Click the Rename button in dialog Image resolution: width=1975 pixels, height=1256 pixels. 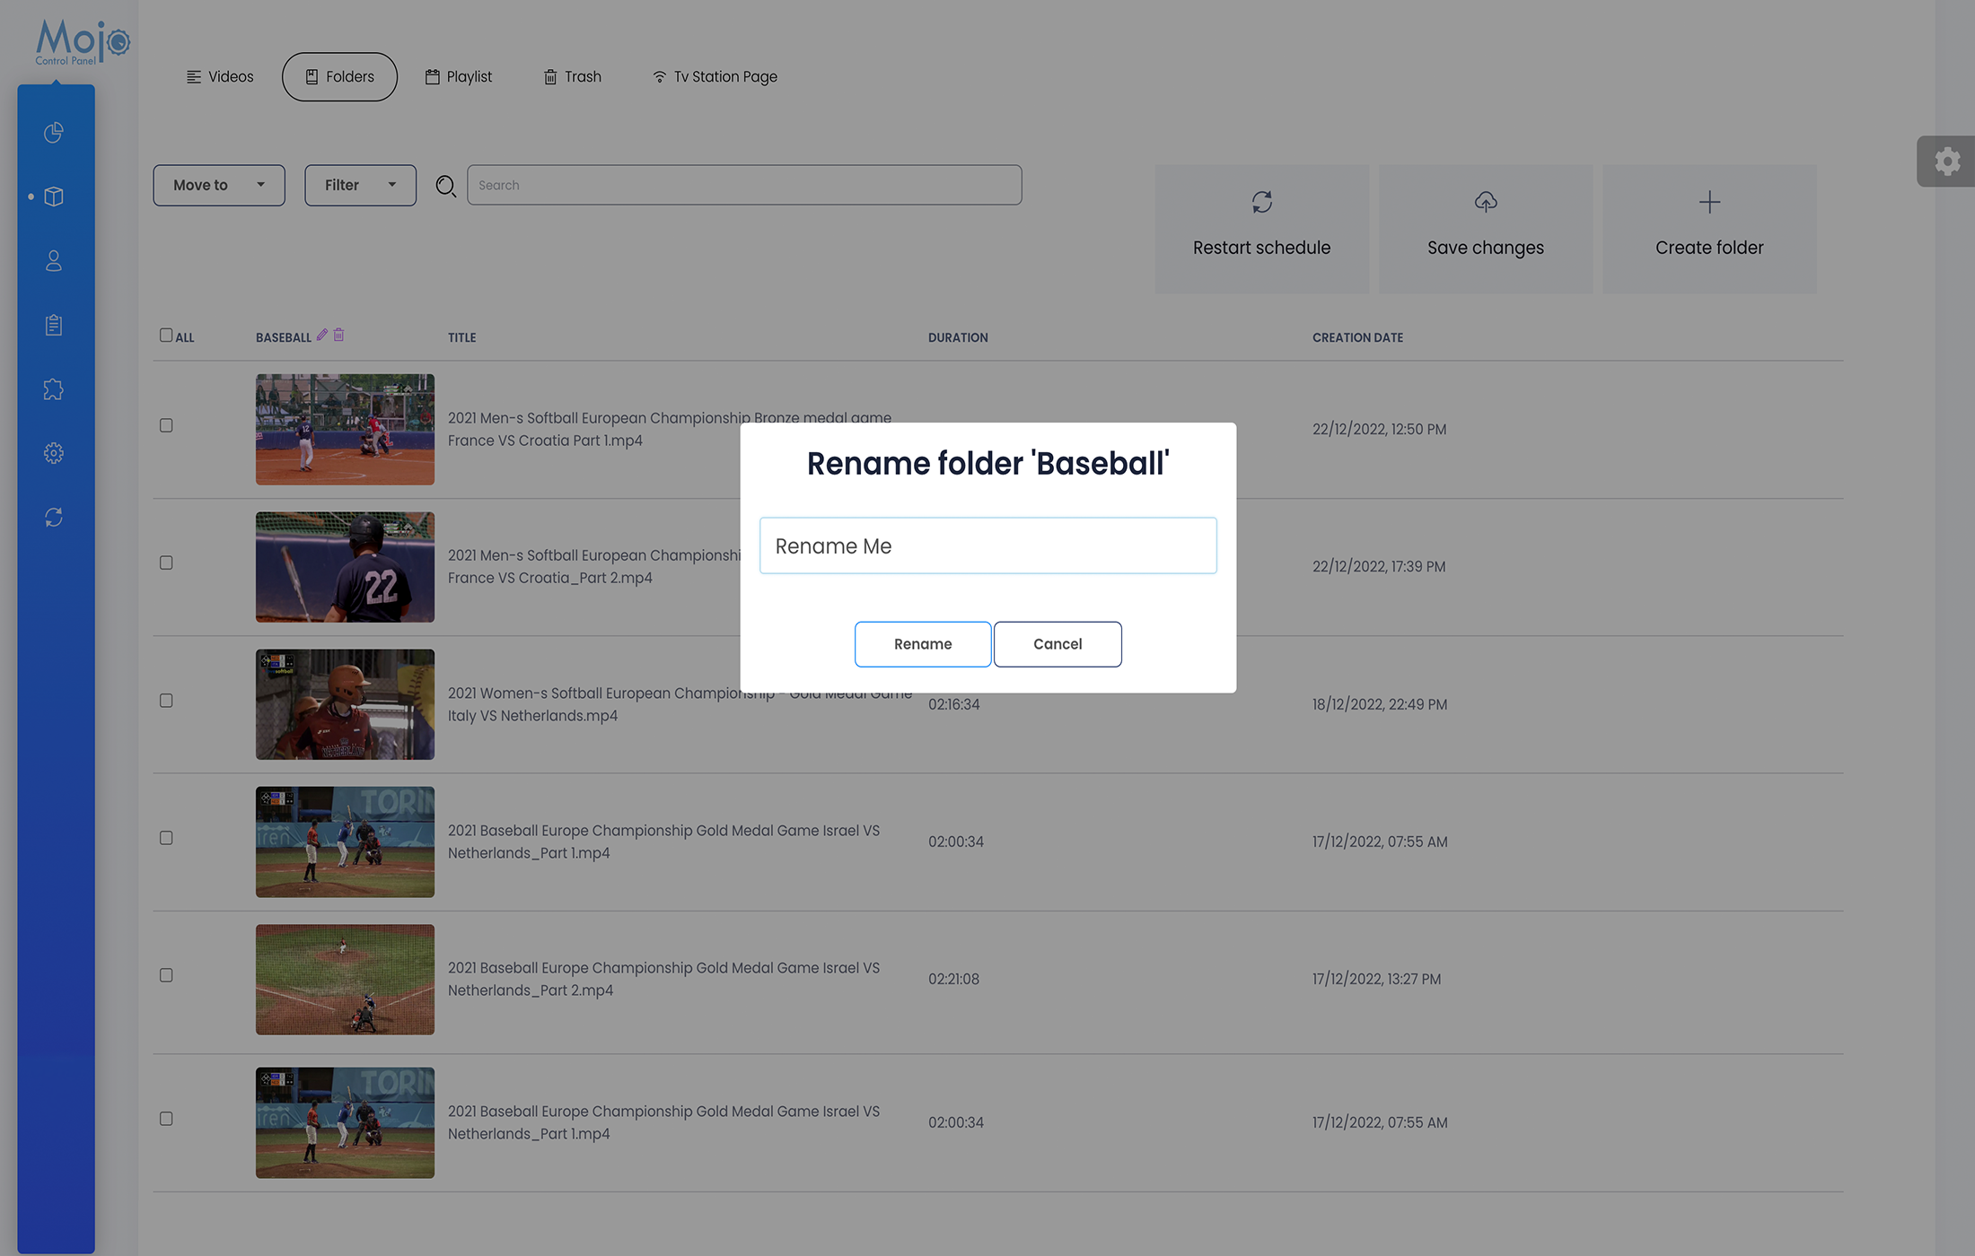[923, 644]
